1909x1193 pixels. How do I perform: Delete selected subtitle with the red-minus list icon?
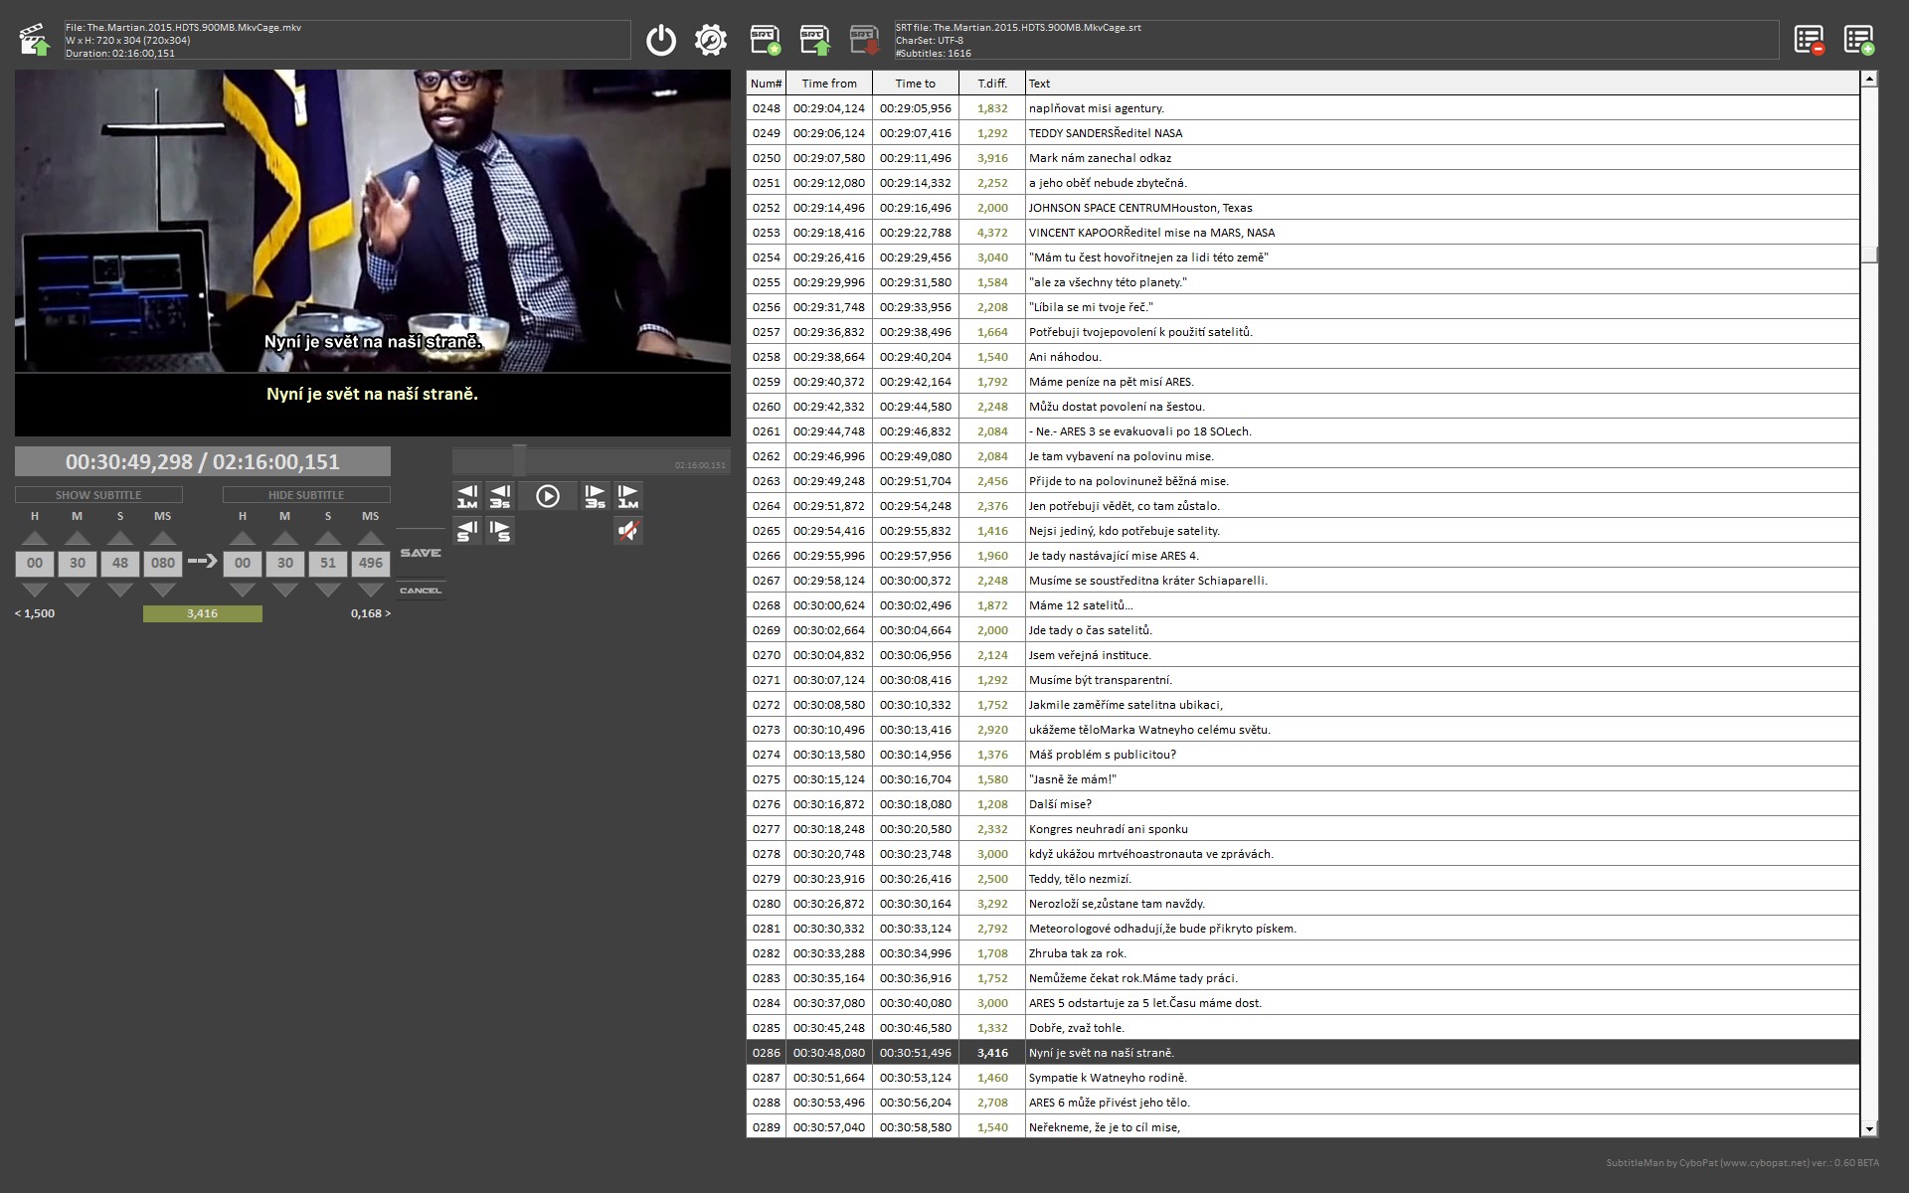click(x=1809, y=40)
